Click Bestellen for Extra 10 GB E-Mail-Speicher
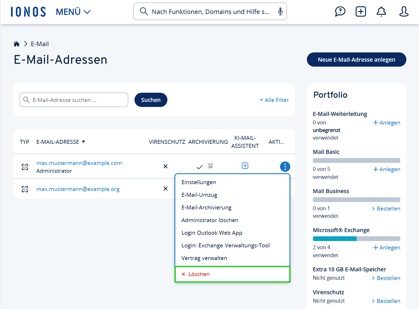 (386, 278)
